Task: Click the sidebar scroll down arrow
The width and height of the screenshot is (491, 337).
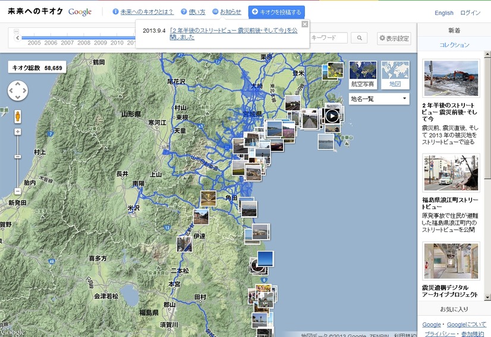Action: (x=487, y=297)
